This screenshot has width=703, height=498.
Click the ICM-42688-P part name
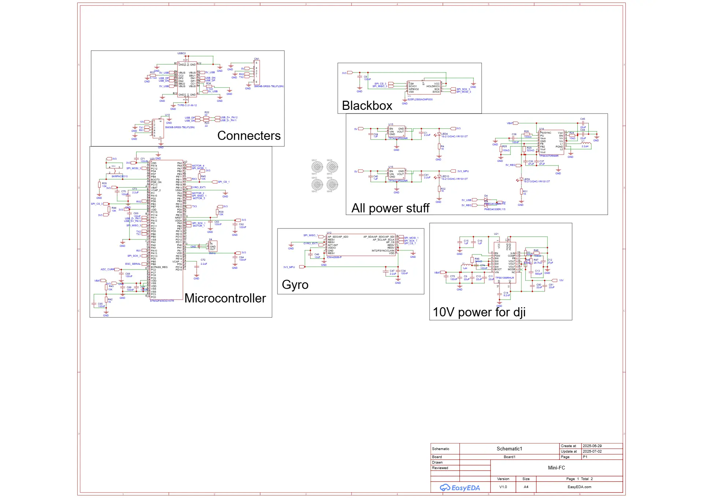[334, 257]
